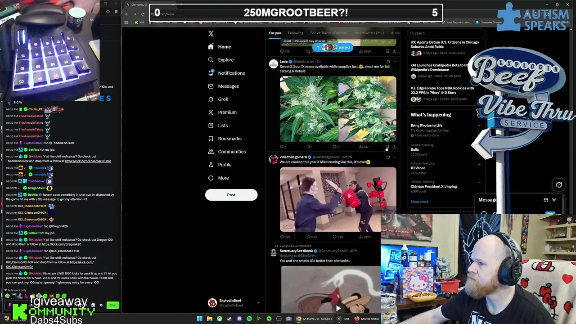576x324 pixels.
Task: Click the Kick chat button
Action: (x=112, y=306)
